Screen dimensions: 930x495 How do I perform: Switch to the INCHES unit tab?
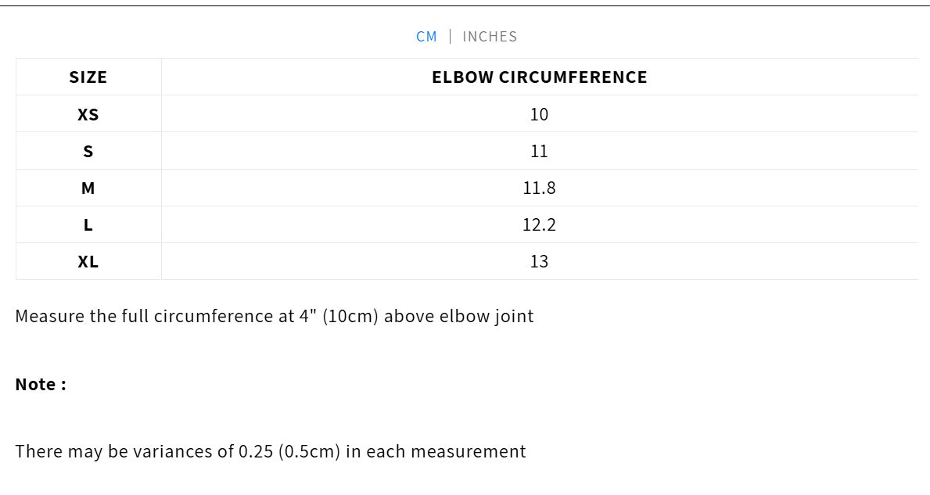490,37
